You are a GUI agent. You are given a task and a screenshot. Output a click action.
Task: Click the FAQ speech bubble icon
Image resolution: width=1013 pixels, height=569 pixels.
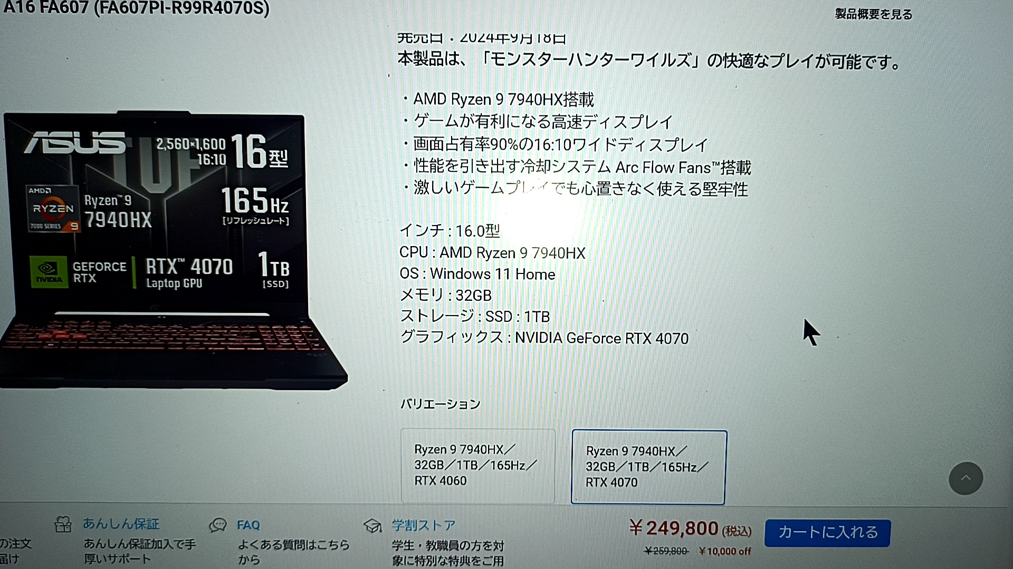coord(218,525)
